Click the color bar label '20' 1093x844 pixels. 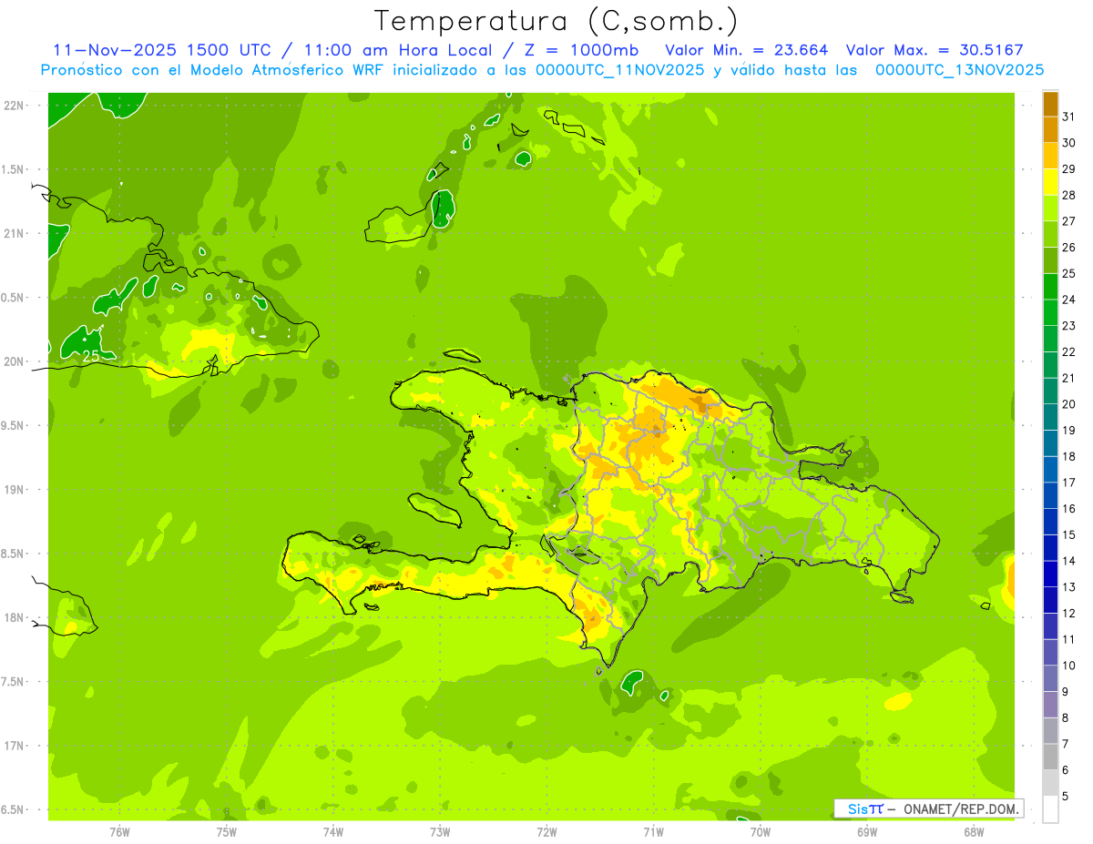[1070, 404]
